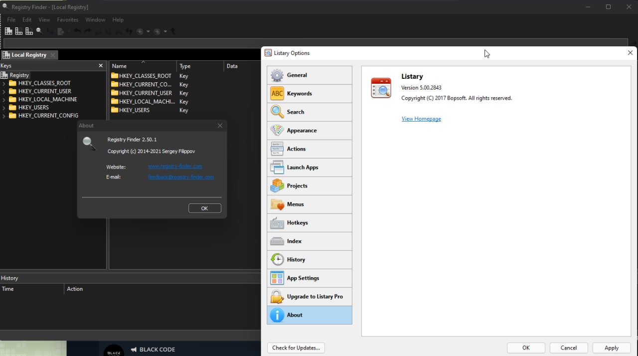The height and width of the screenshot is (356, 638).
Task: Click the dimmed Redo arrow in toolbar
Action: pyautogui.click(x=87, y=31)
